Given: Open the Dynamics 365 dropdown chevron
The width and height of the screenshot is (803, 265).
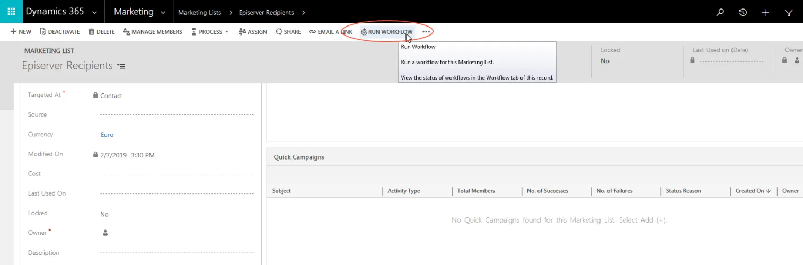Looking at the screenshot, I should 94,12.
